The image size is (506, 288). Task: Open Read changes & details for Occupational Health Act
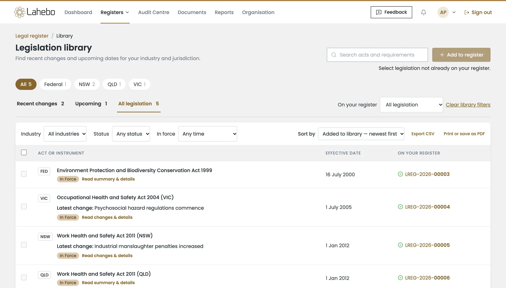pyautogui.click(x=107, y=217)
